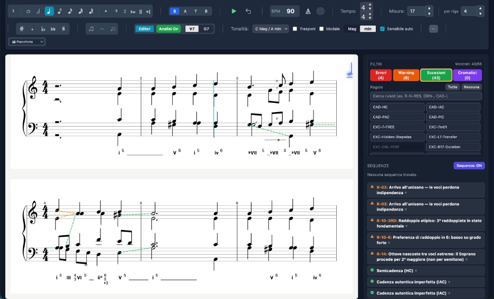This screenshot has height=299, width=494.
Task: Insert a rest symbol
Action: pyautogui.click(x=14, y=11)
